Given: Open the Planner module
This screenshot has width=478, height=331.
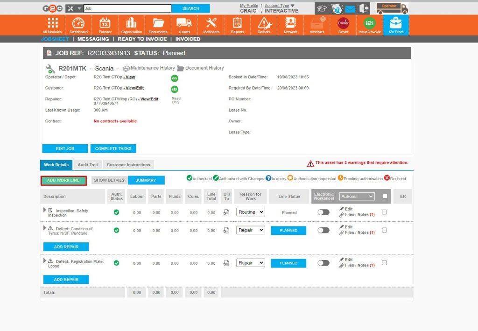Looking at the screenshot, I should click(105, 25).
